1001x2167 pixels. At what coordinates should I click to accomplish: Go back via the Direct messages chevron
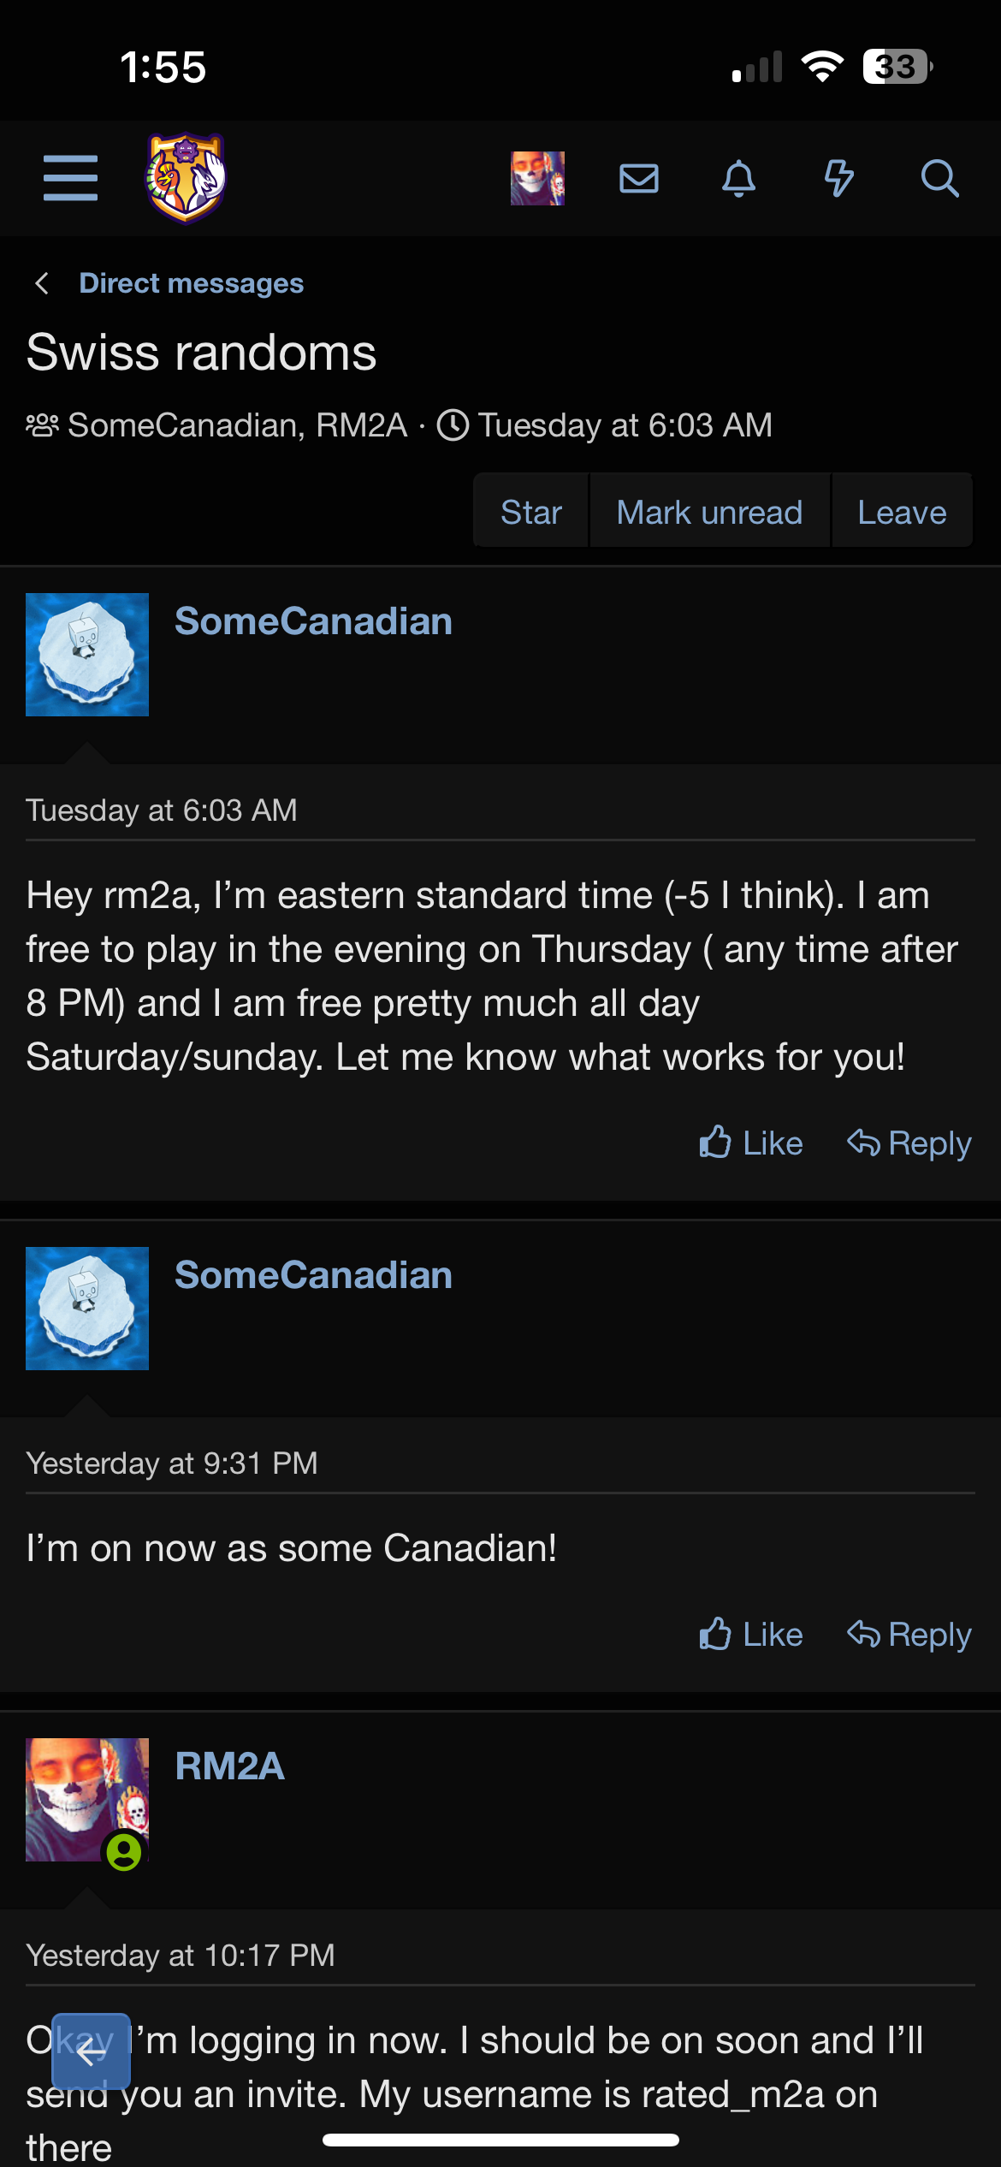pyautogui.click(x=41, y=283)
